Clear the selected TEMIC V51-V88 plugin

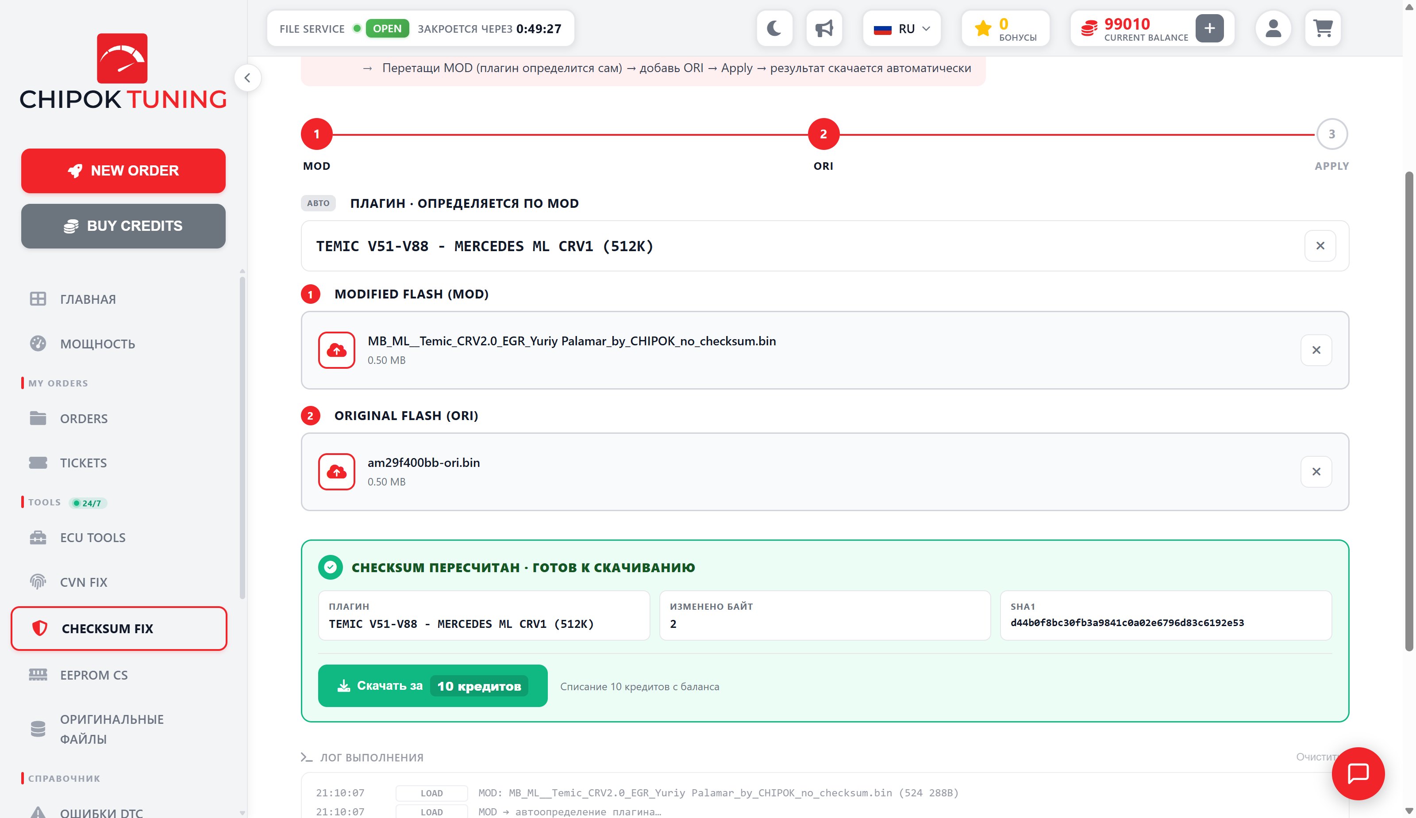[x=1320, y=245]
